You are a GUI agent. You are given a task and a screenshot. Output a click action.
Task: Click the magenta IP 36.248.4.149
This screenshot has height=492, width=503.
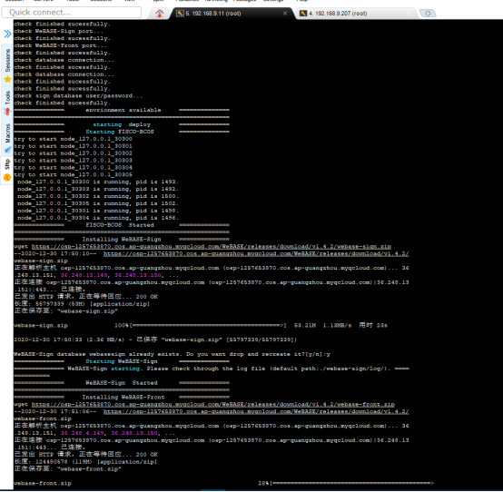coord(82,433)
